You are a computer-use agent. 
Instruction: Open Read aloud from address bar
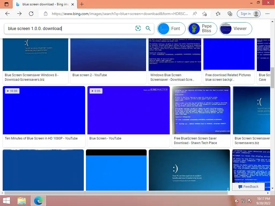click(195, 14)
